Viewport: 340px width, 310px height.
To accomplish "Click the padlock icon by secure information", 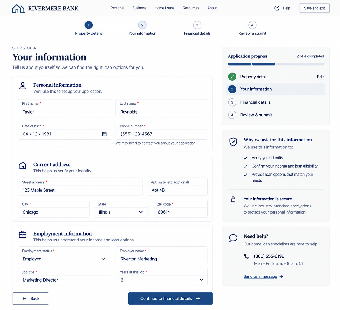I will click(x=233, y=199).
